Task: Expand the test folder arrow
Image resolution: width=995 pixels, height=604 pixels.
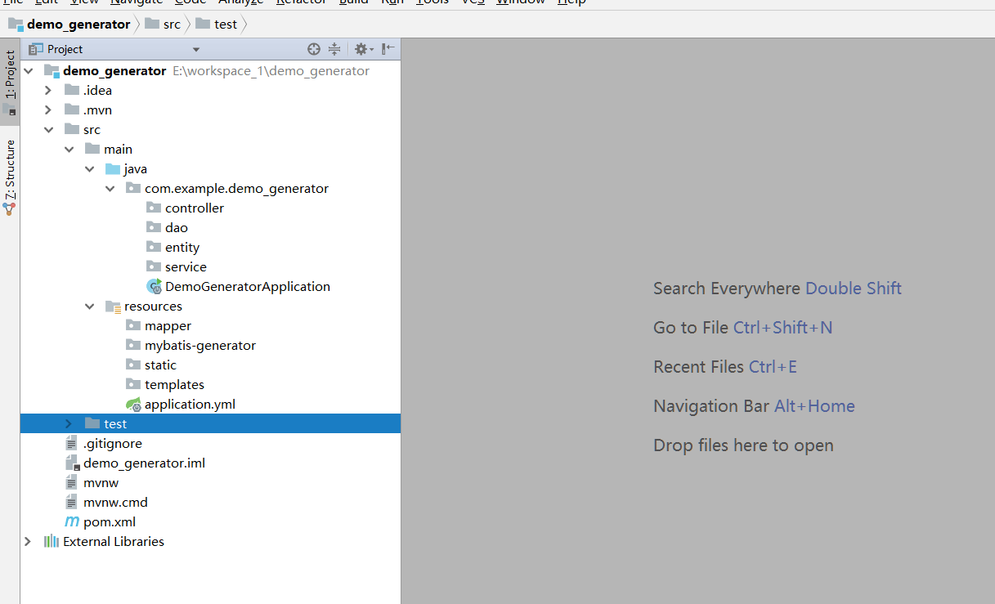Action: coord(69,423)
